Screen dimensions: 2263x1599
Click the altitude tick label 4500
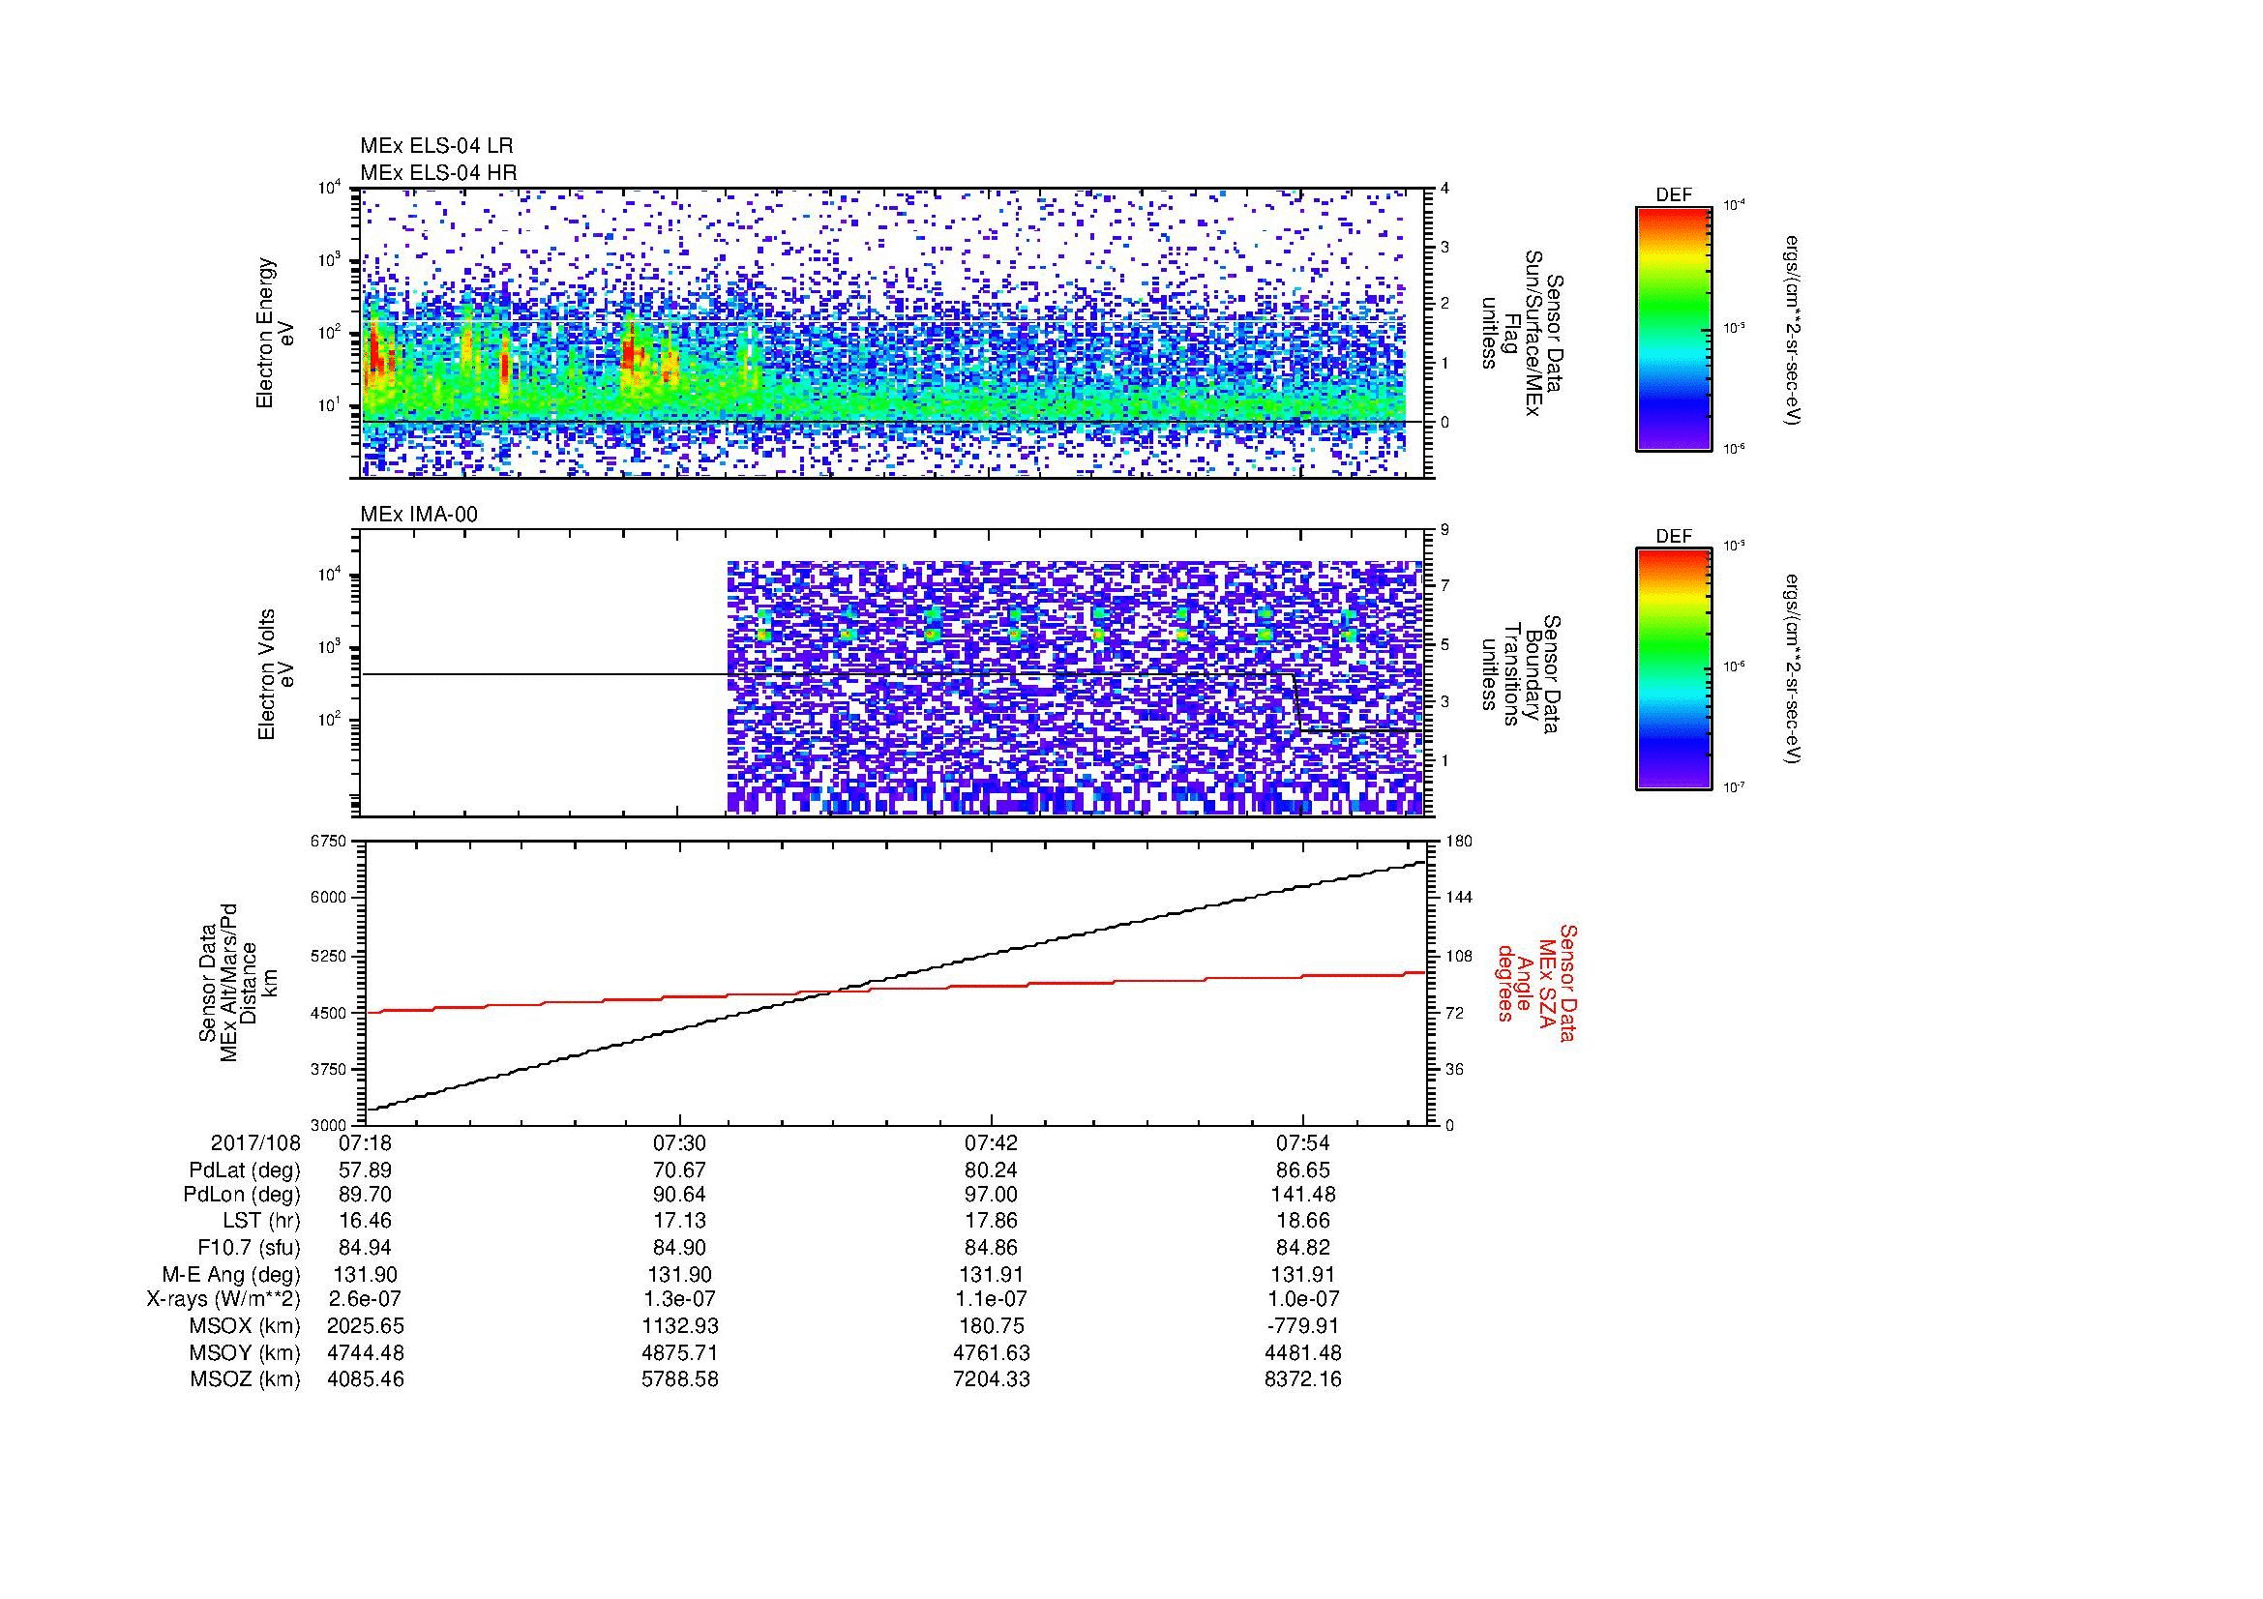click(x=330, y=1013)
